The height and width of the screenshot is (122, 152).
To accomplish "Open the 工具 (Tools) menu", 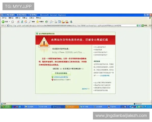I will (x=32, y=18).
